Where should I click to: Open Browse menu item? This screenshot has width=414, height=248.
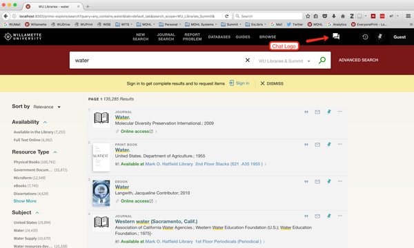268,37
